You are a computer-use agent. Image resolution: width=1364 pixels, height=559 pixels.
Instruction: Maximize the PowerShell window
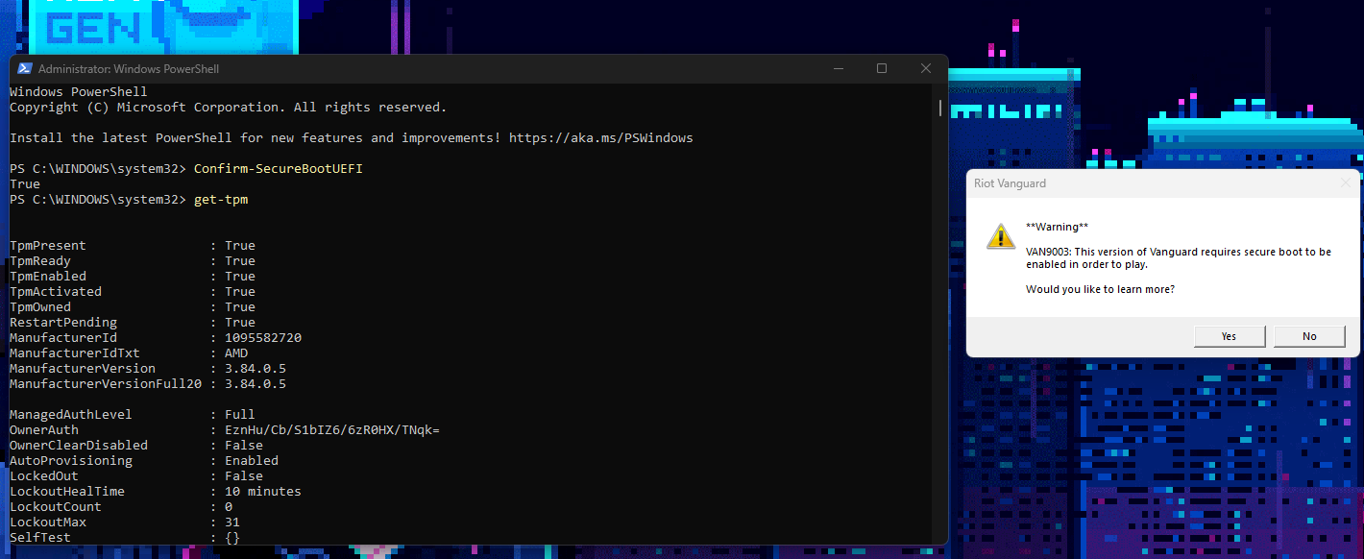click(x=882, y=69)
